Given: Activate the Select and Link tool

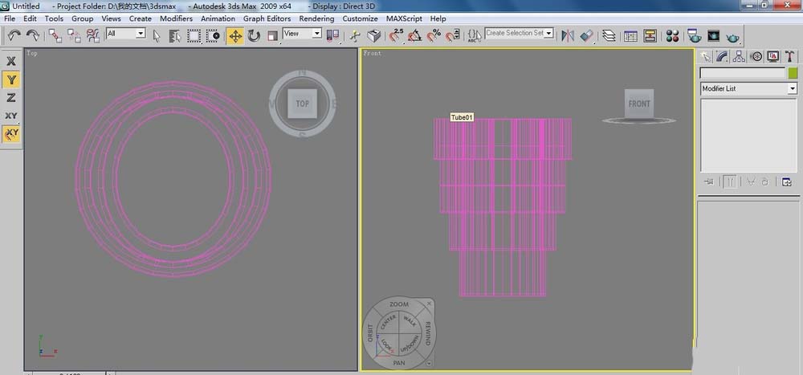Looking at the screenshot, I should click(55, 35).
